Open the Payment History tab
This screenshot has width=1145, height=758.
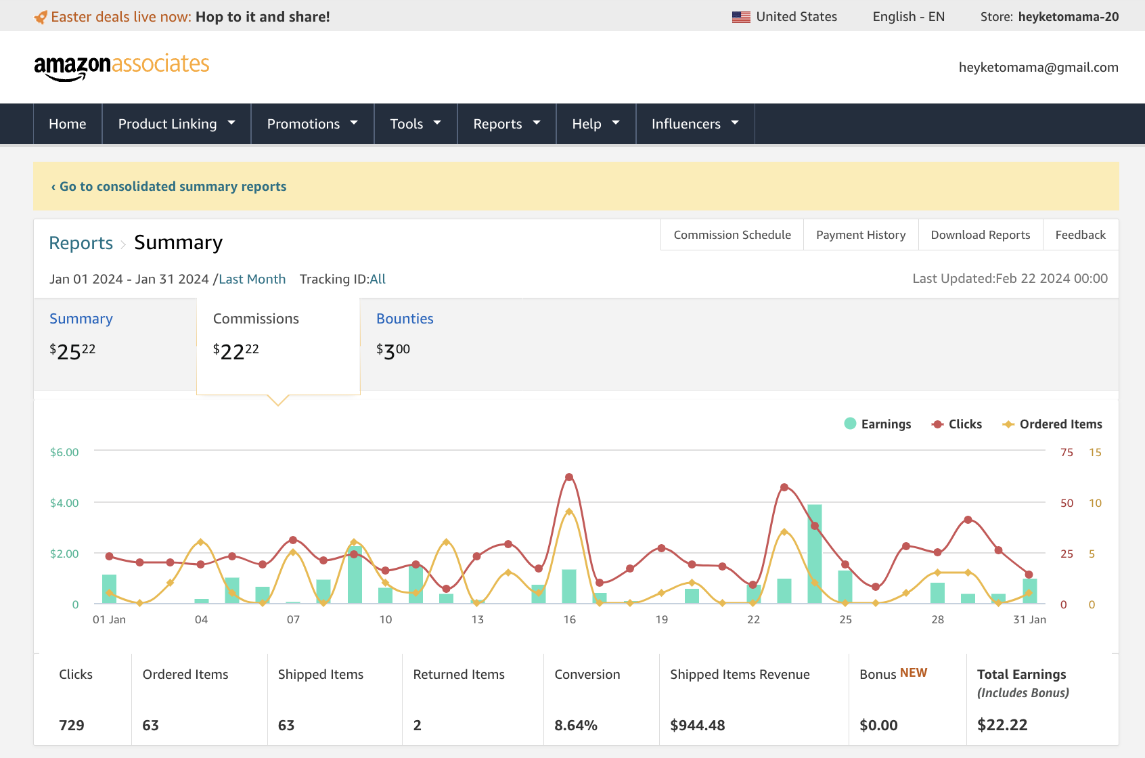pyautogui.click(x=861, y=235)
